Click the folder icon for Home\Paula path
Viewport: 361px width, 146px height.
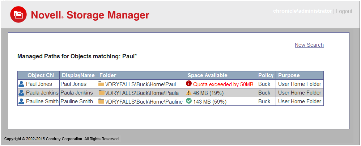click(101, 93)
